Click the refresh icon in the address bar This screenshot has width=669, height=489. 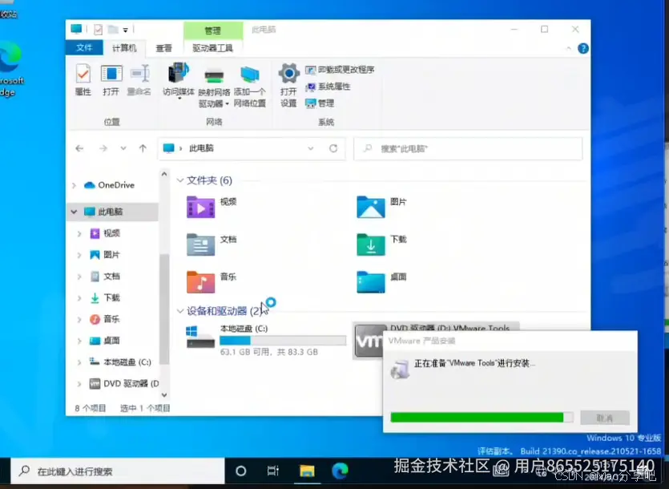(332, 148)
